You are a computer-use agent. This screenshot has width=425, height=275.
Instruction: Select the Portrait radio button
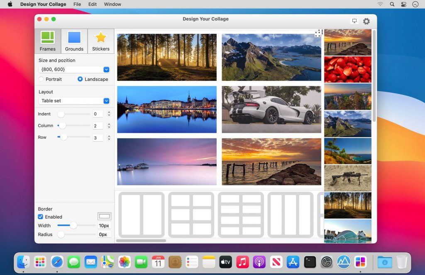pyautogui.click(x=41, y=79)
